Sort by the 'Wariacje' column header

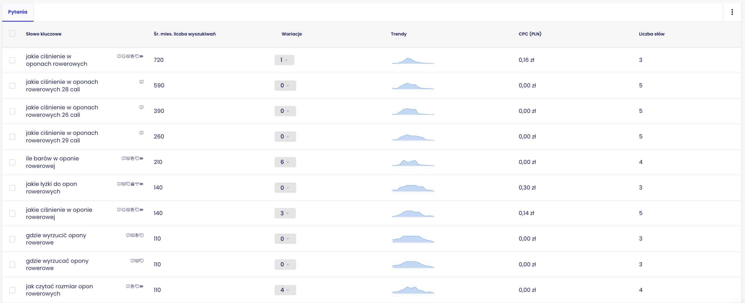(x=292, y=34)
